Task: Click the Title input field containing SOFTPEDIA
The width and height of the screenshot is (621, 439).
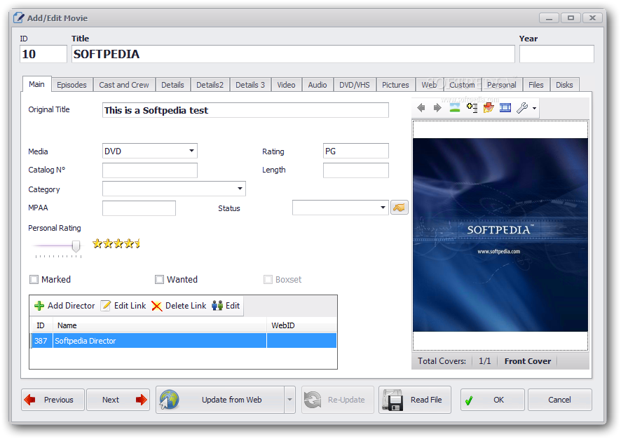Action: tap(293, 54)
